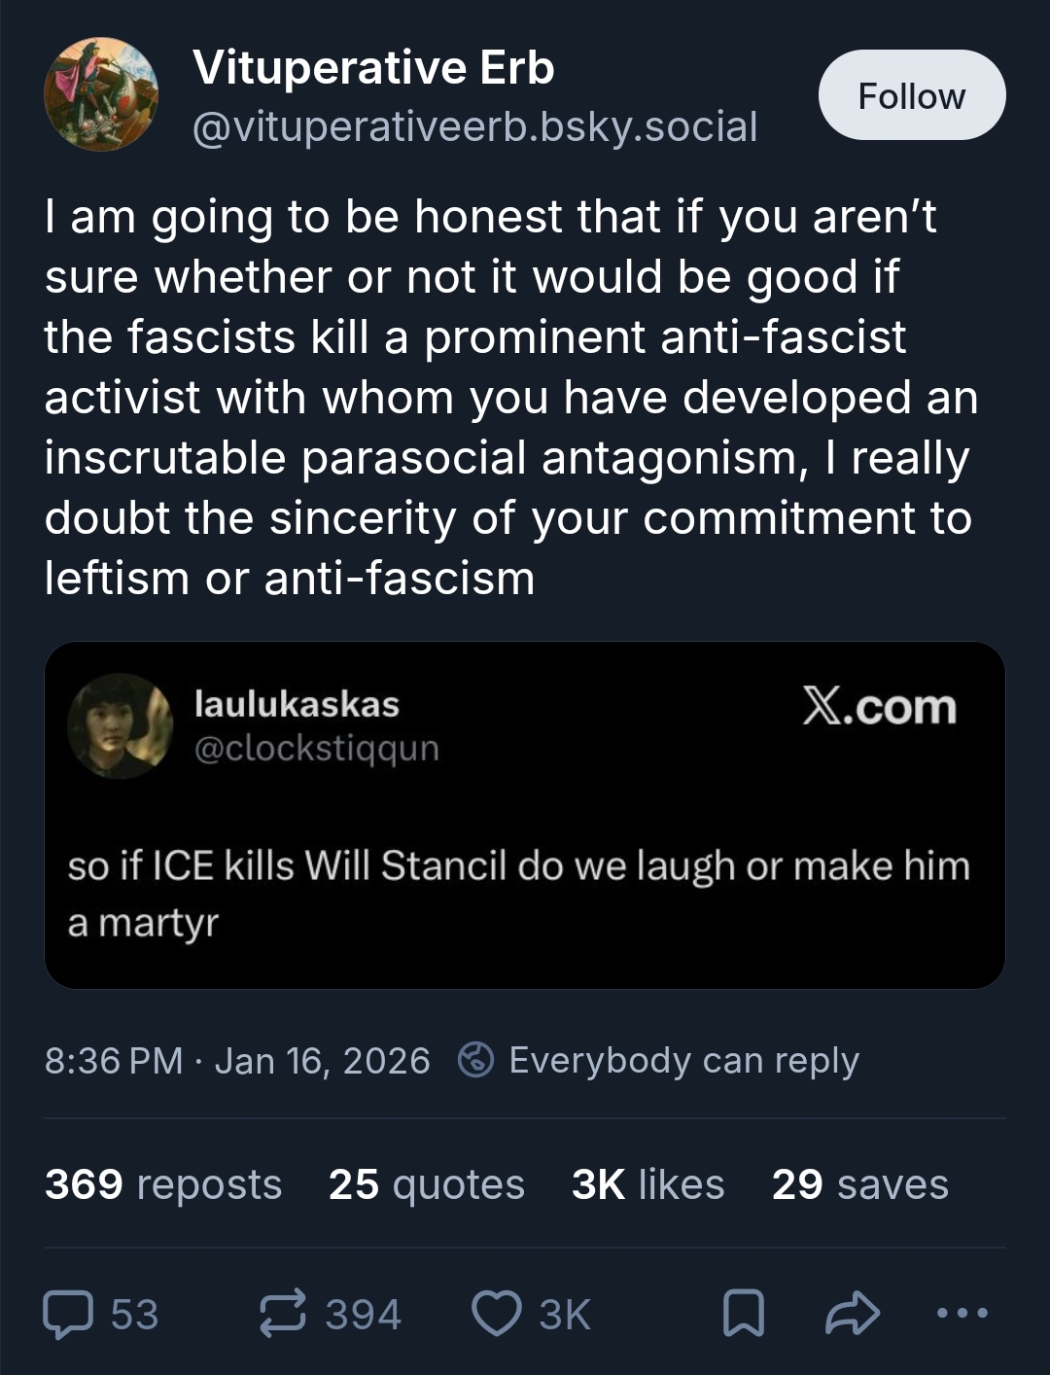This screenshot has height=1375, width=1050.
Task: Tap the repost arrows icon
Action: (x=283, y=1314)
